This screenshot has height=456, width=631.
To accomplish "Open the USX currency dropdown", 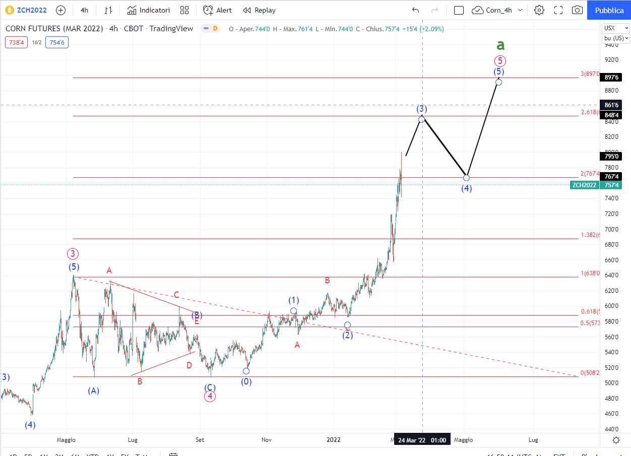I will click(x=615, y=28).
